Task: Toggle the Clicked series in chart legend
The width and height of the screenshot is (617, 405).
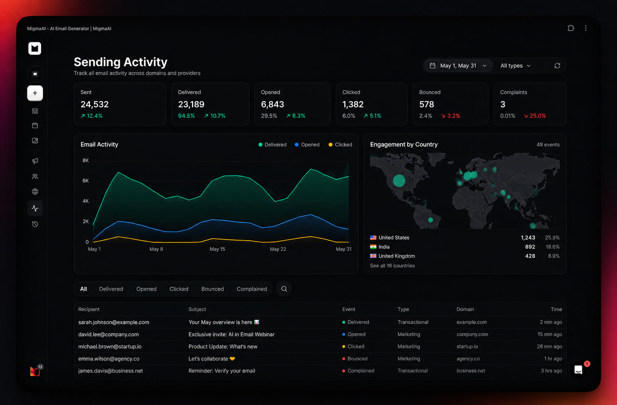Action: [x=340, y=145]
